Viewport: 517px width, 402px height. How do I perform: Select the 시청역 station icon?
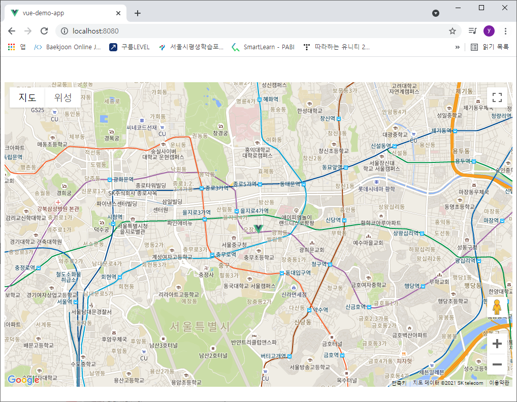pyautogui.click(x=113, y=224)
